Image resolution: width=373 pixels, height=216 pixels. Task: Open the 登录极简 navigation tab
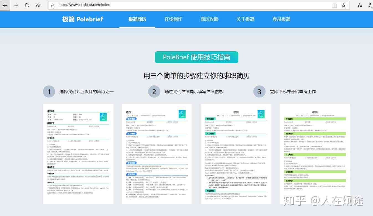pos(281,19)
